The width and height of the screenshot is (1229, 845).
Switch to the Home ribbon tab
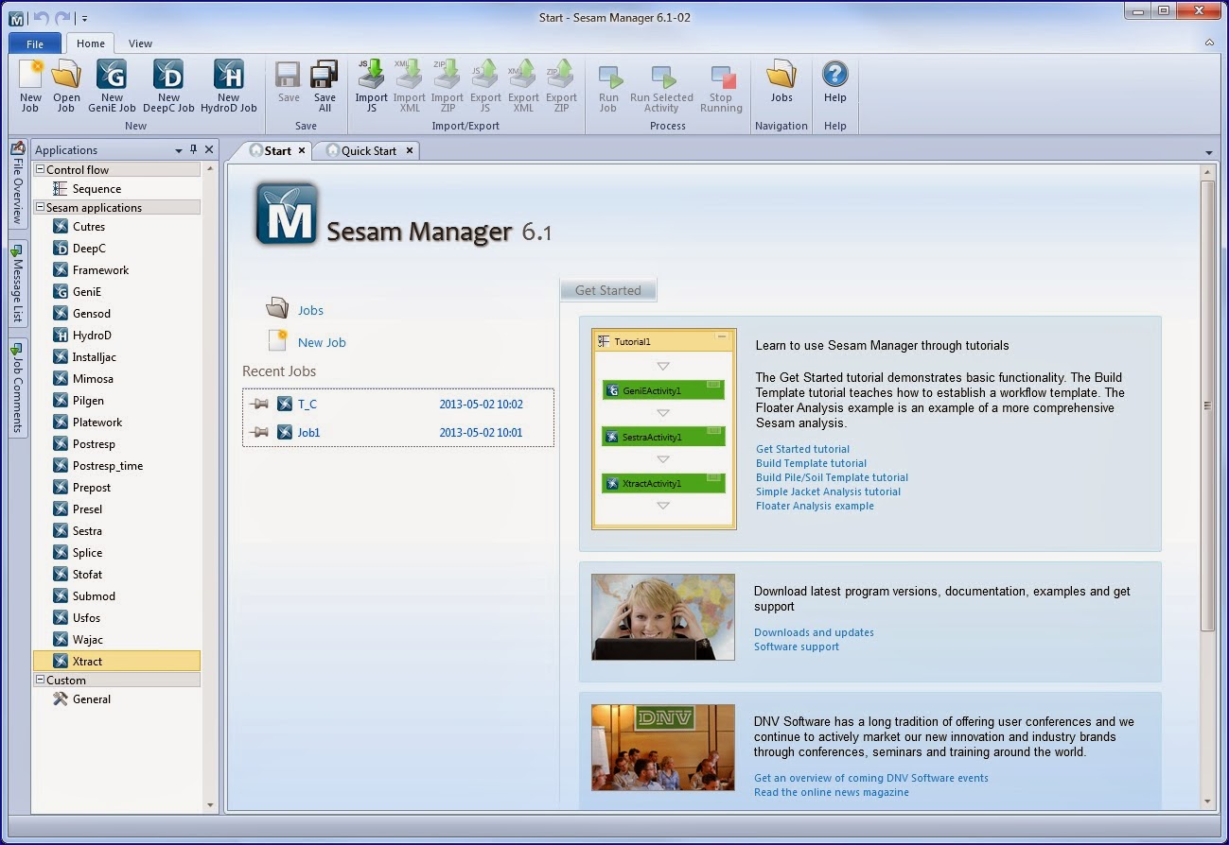click(x=91, y=43)
